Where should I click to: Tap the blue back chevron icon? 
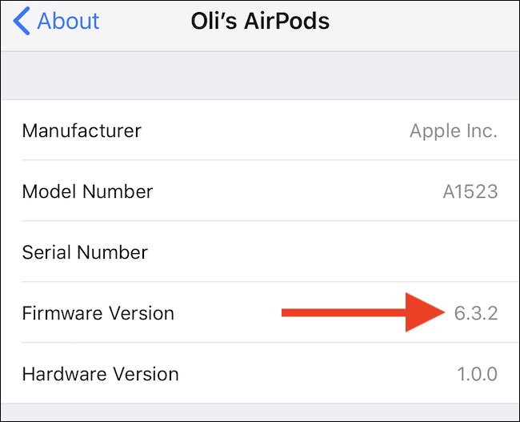click(22, 22)
